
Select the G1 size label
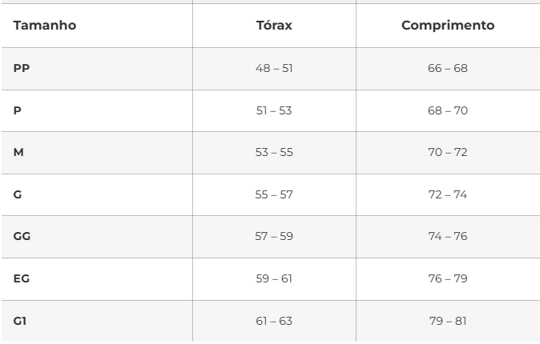20,321
